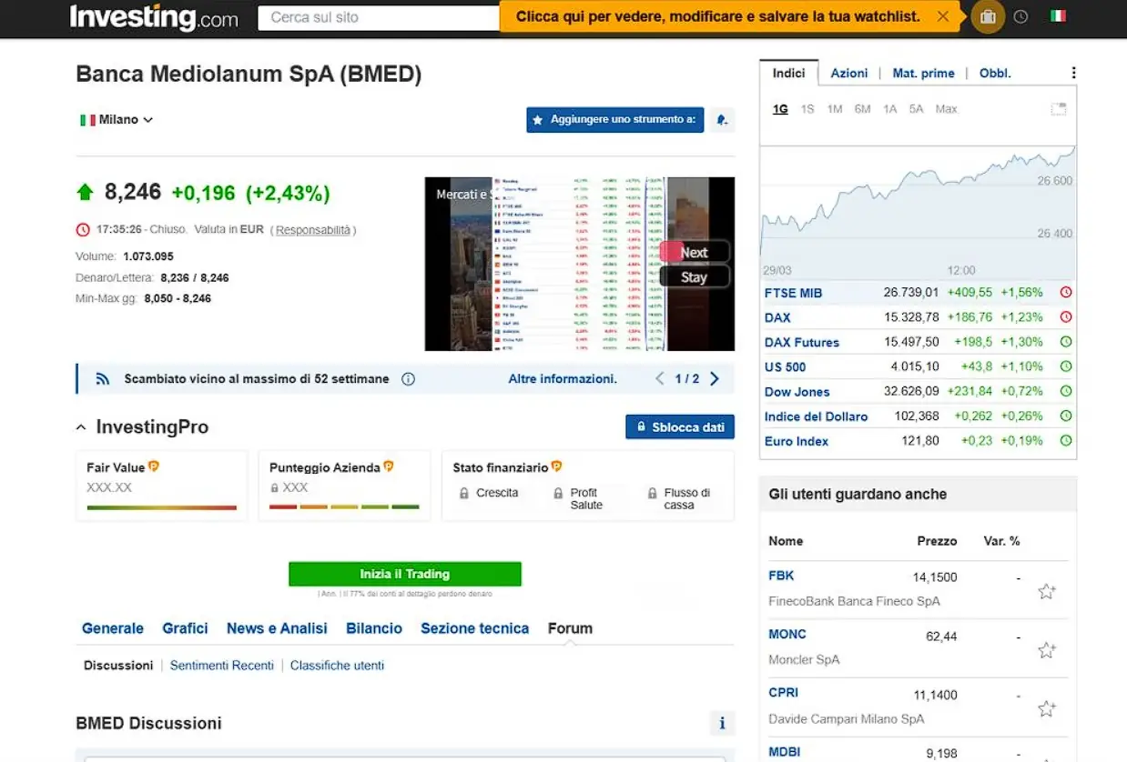Open the News e Analisi tab
1127x762 pixels.
point(277,628)
